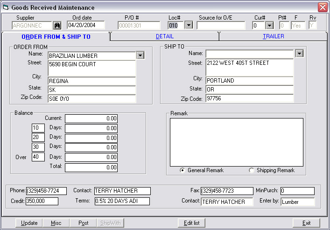
Task: Click the 20 Days balance amount field
Action: (x=91, y=138)
